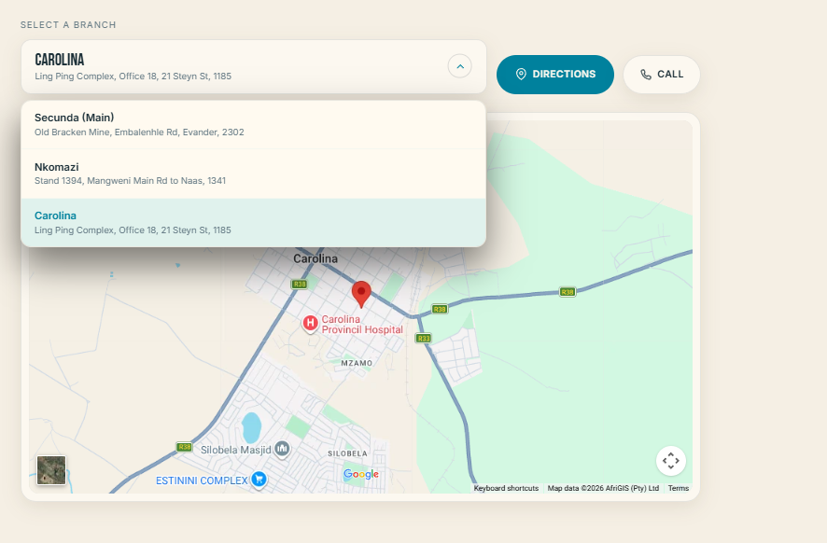Call the selected branch
Screen dimensions: 827x543
(662, 75)
